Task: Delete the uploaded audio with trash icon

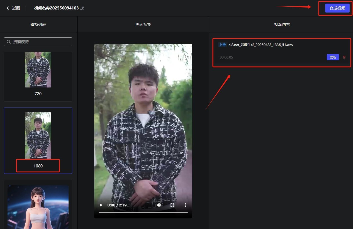Action: pyautogui.click(x=344, y=57)
